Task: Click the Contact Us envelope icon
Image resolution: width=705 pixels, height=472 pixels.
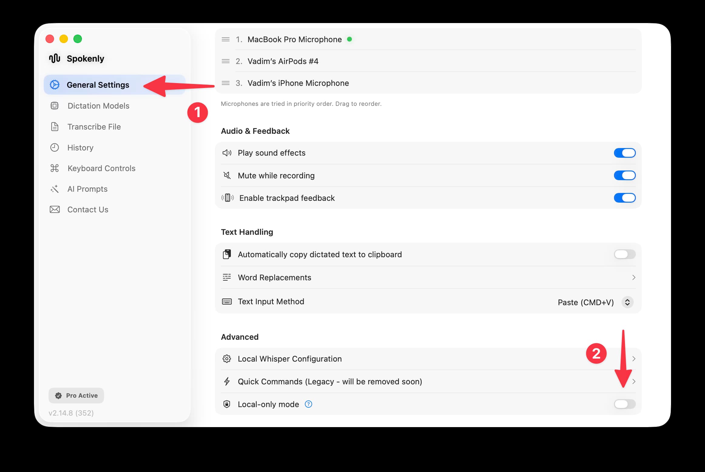Action: pyautogui.click(x=55, y=209)
